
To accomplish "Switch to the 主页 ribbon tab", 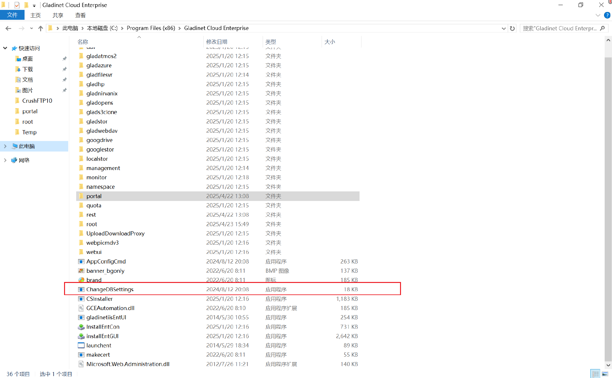I will click(x=35, y=15).
